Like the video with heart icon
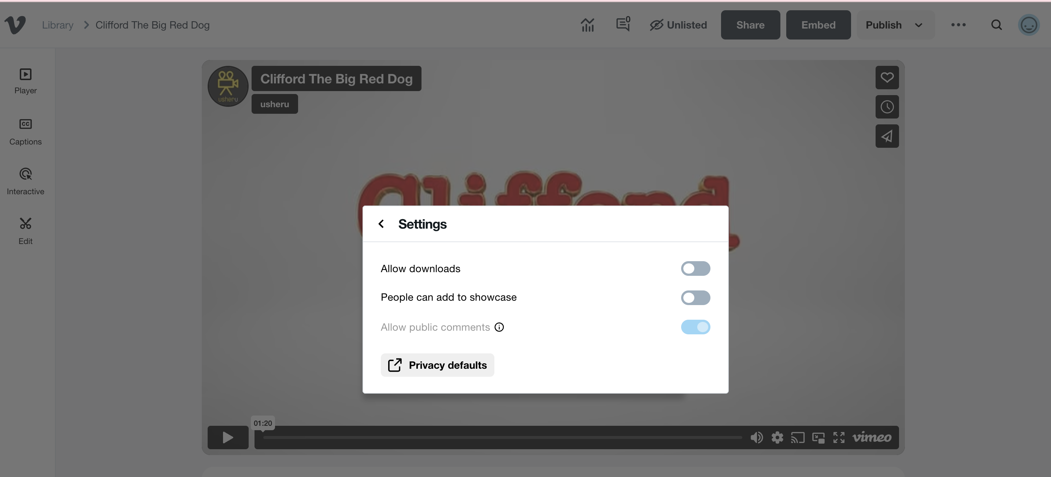The height and width of the screenshot is (477, 1051). coord(887,78)
